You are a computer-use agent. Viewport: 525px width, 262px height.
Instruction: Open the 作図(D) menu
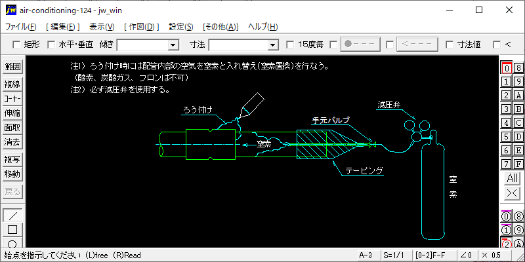click(141, 27)
